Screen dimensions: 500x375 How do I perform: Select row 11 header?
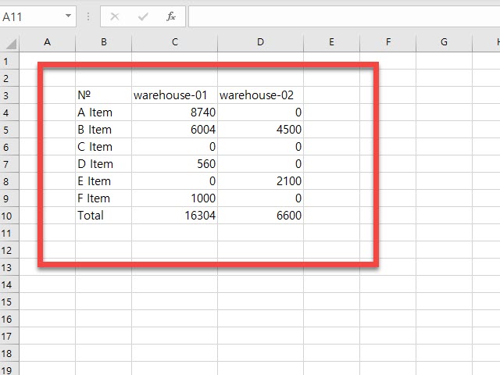tap(9, 233)
